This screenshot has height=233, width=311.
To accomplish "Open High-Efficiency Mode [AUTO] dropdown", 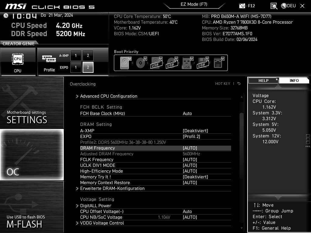I will 190,171.
